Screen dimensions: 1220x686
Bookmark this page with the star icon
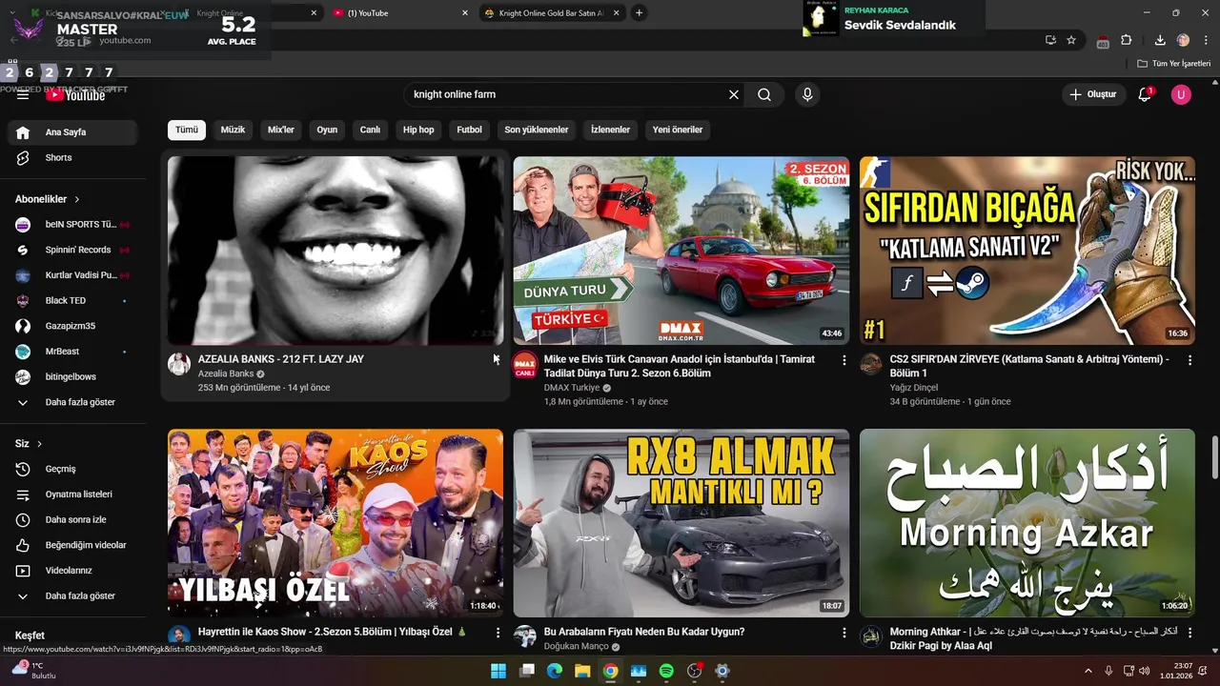click(x=1071, y=40)
